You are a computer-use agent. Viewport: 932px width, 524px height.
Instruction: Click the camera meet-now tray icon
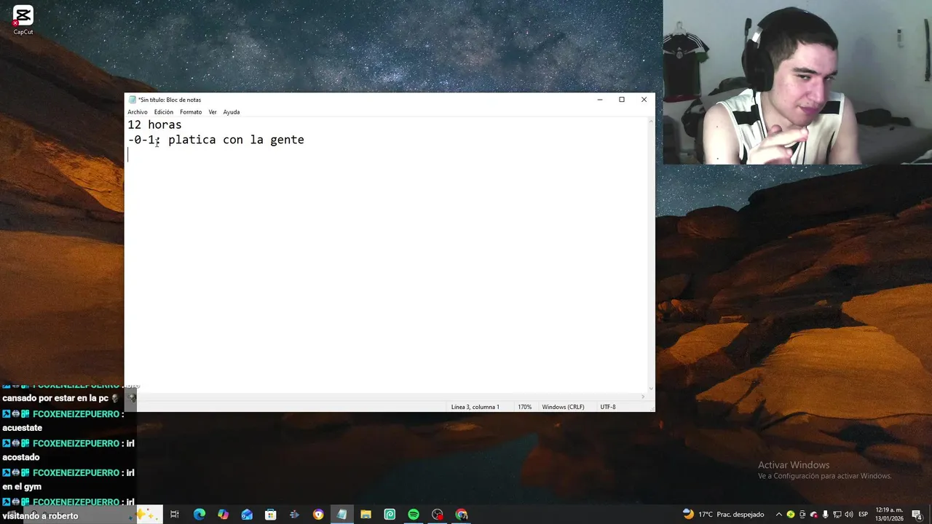(x=802, y=515)
